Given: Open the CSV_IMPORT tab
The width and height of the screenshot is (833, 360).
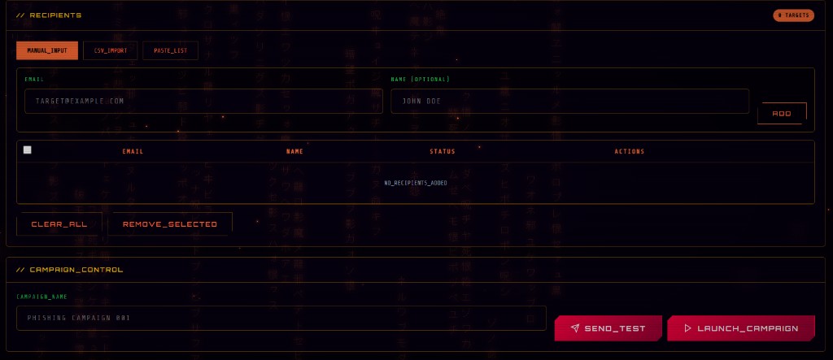Looking at the screenshot, I should (x=111, y=50).
